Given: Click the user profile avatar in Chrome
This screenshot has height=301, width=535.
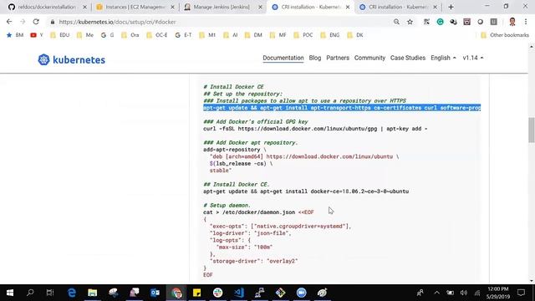Looking at the screenshot, I should 512,22.
